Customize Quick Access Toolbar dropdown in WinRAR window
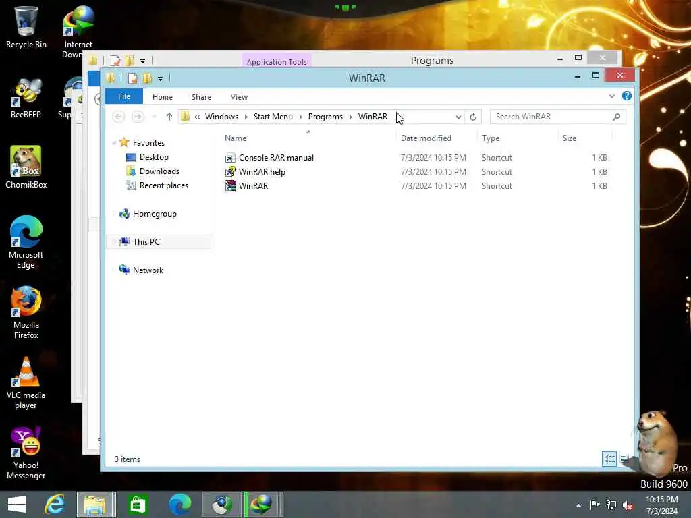Image resolution: width=691 pixels, height=518 pixels. pyautogui.click(x=161, y=78)
